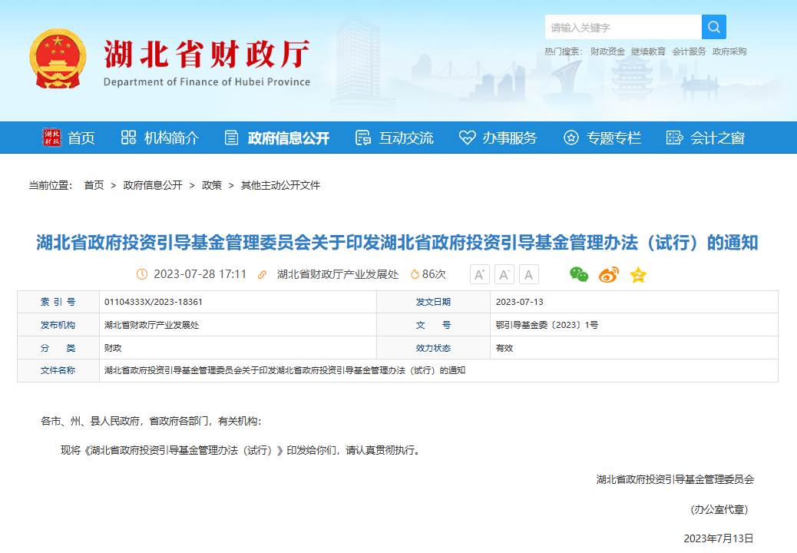The image size is (797, 553).
Task: Click issue date value 2023-07-13
Action: tap(520, 302)
